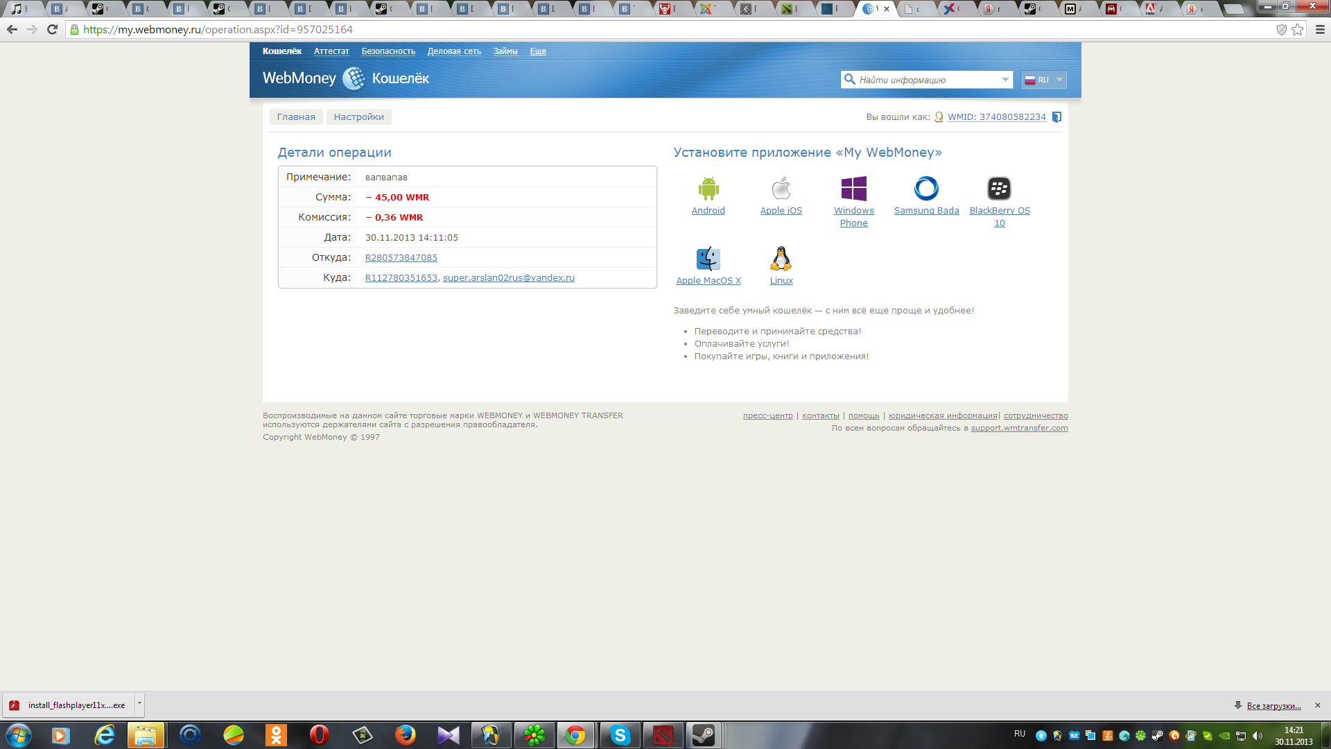Launch Firefox from the taskbar
Image resolution: width=1331 pixels, height=749 pixels.
click(406, 735)
